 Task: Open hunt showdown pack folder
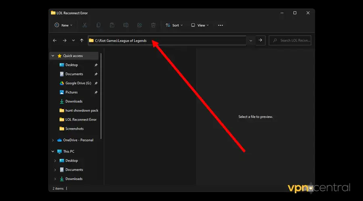[81, 110]
